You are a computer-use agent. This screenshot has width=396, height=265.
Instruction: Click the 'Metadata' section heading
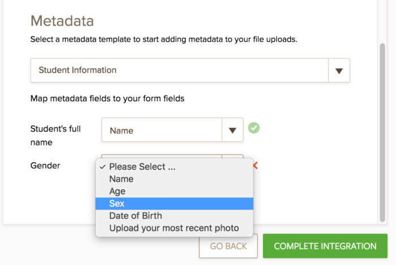pos(62,21)
